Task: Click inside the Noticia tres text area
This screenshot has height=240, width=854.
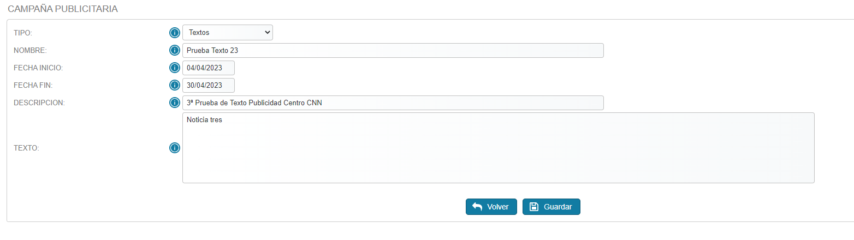Action: pyautogui.click(x=499, y=148)
